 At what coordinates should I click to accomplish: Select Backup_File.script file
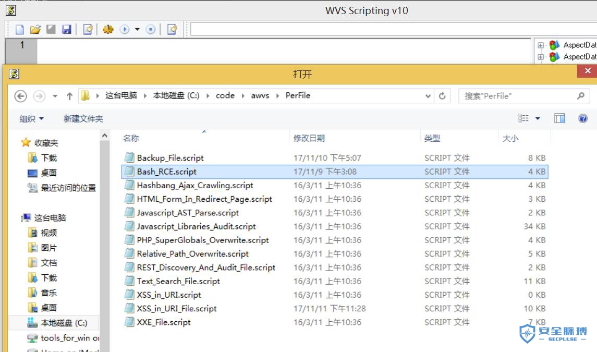pyautogui.click(x=170, y=158)
